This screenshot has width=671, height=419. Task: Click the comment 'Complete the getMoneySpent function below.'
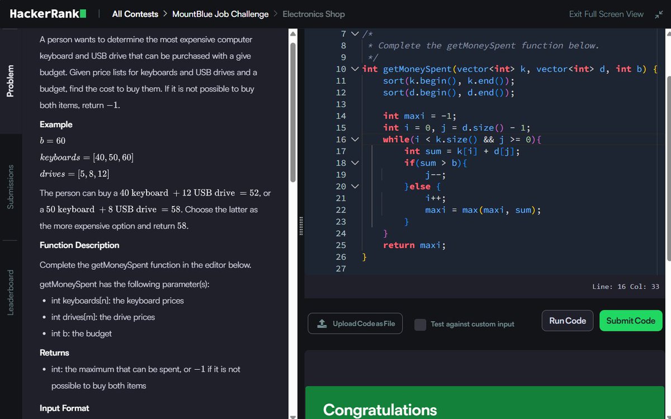488,45
